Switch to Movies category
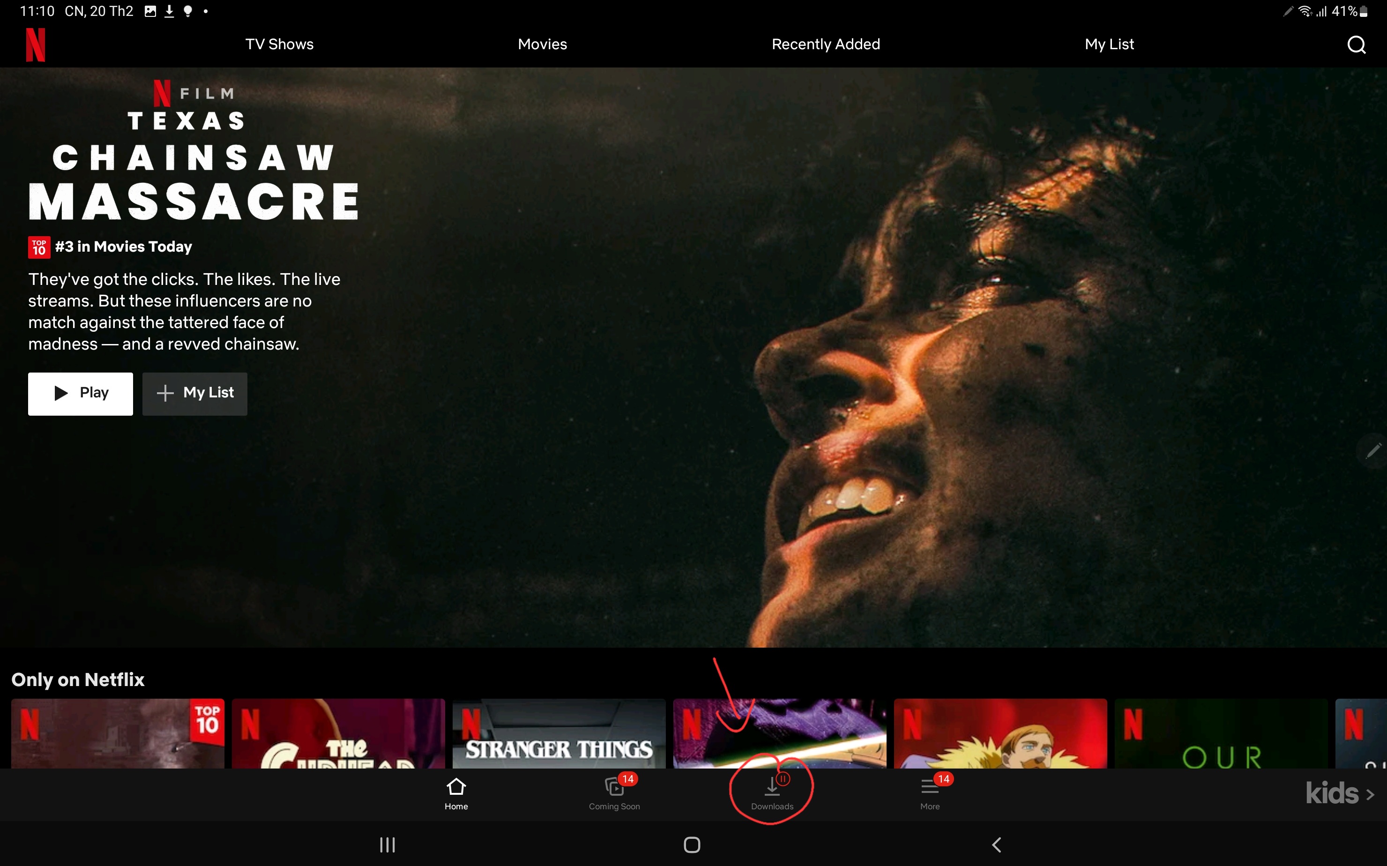Image resolution: width=1387 pixels, height=866 pixels. tap(542, 44)
